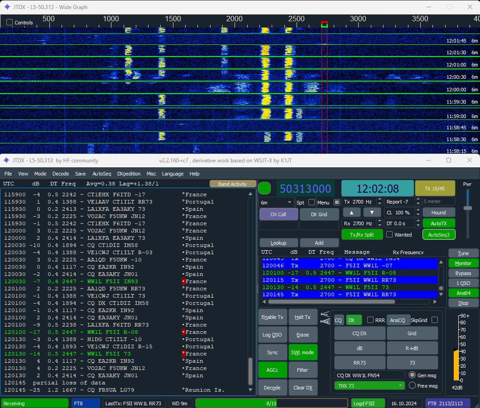This screenshot has width=480, height=408.
Task: Toggle SWL mode
Action: 302,352
